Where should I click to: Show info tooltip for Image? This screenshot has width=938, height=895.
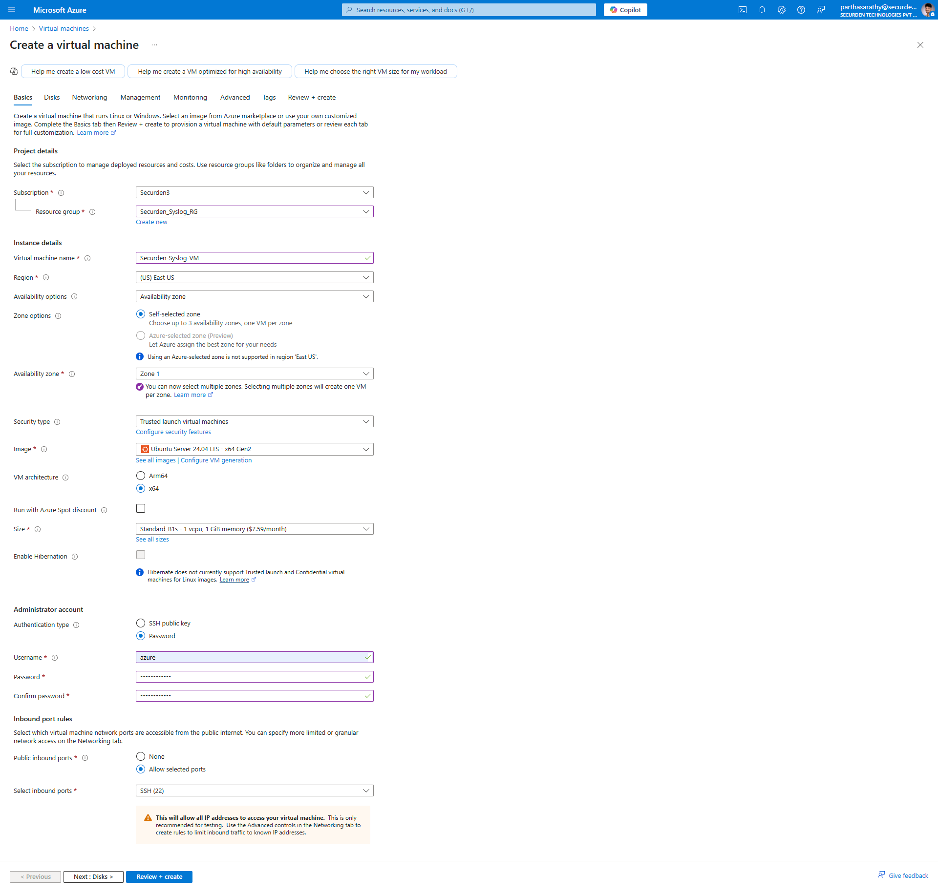(44, 449)
